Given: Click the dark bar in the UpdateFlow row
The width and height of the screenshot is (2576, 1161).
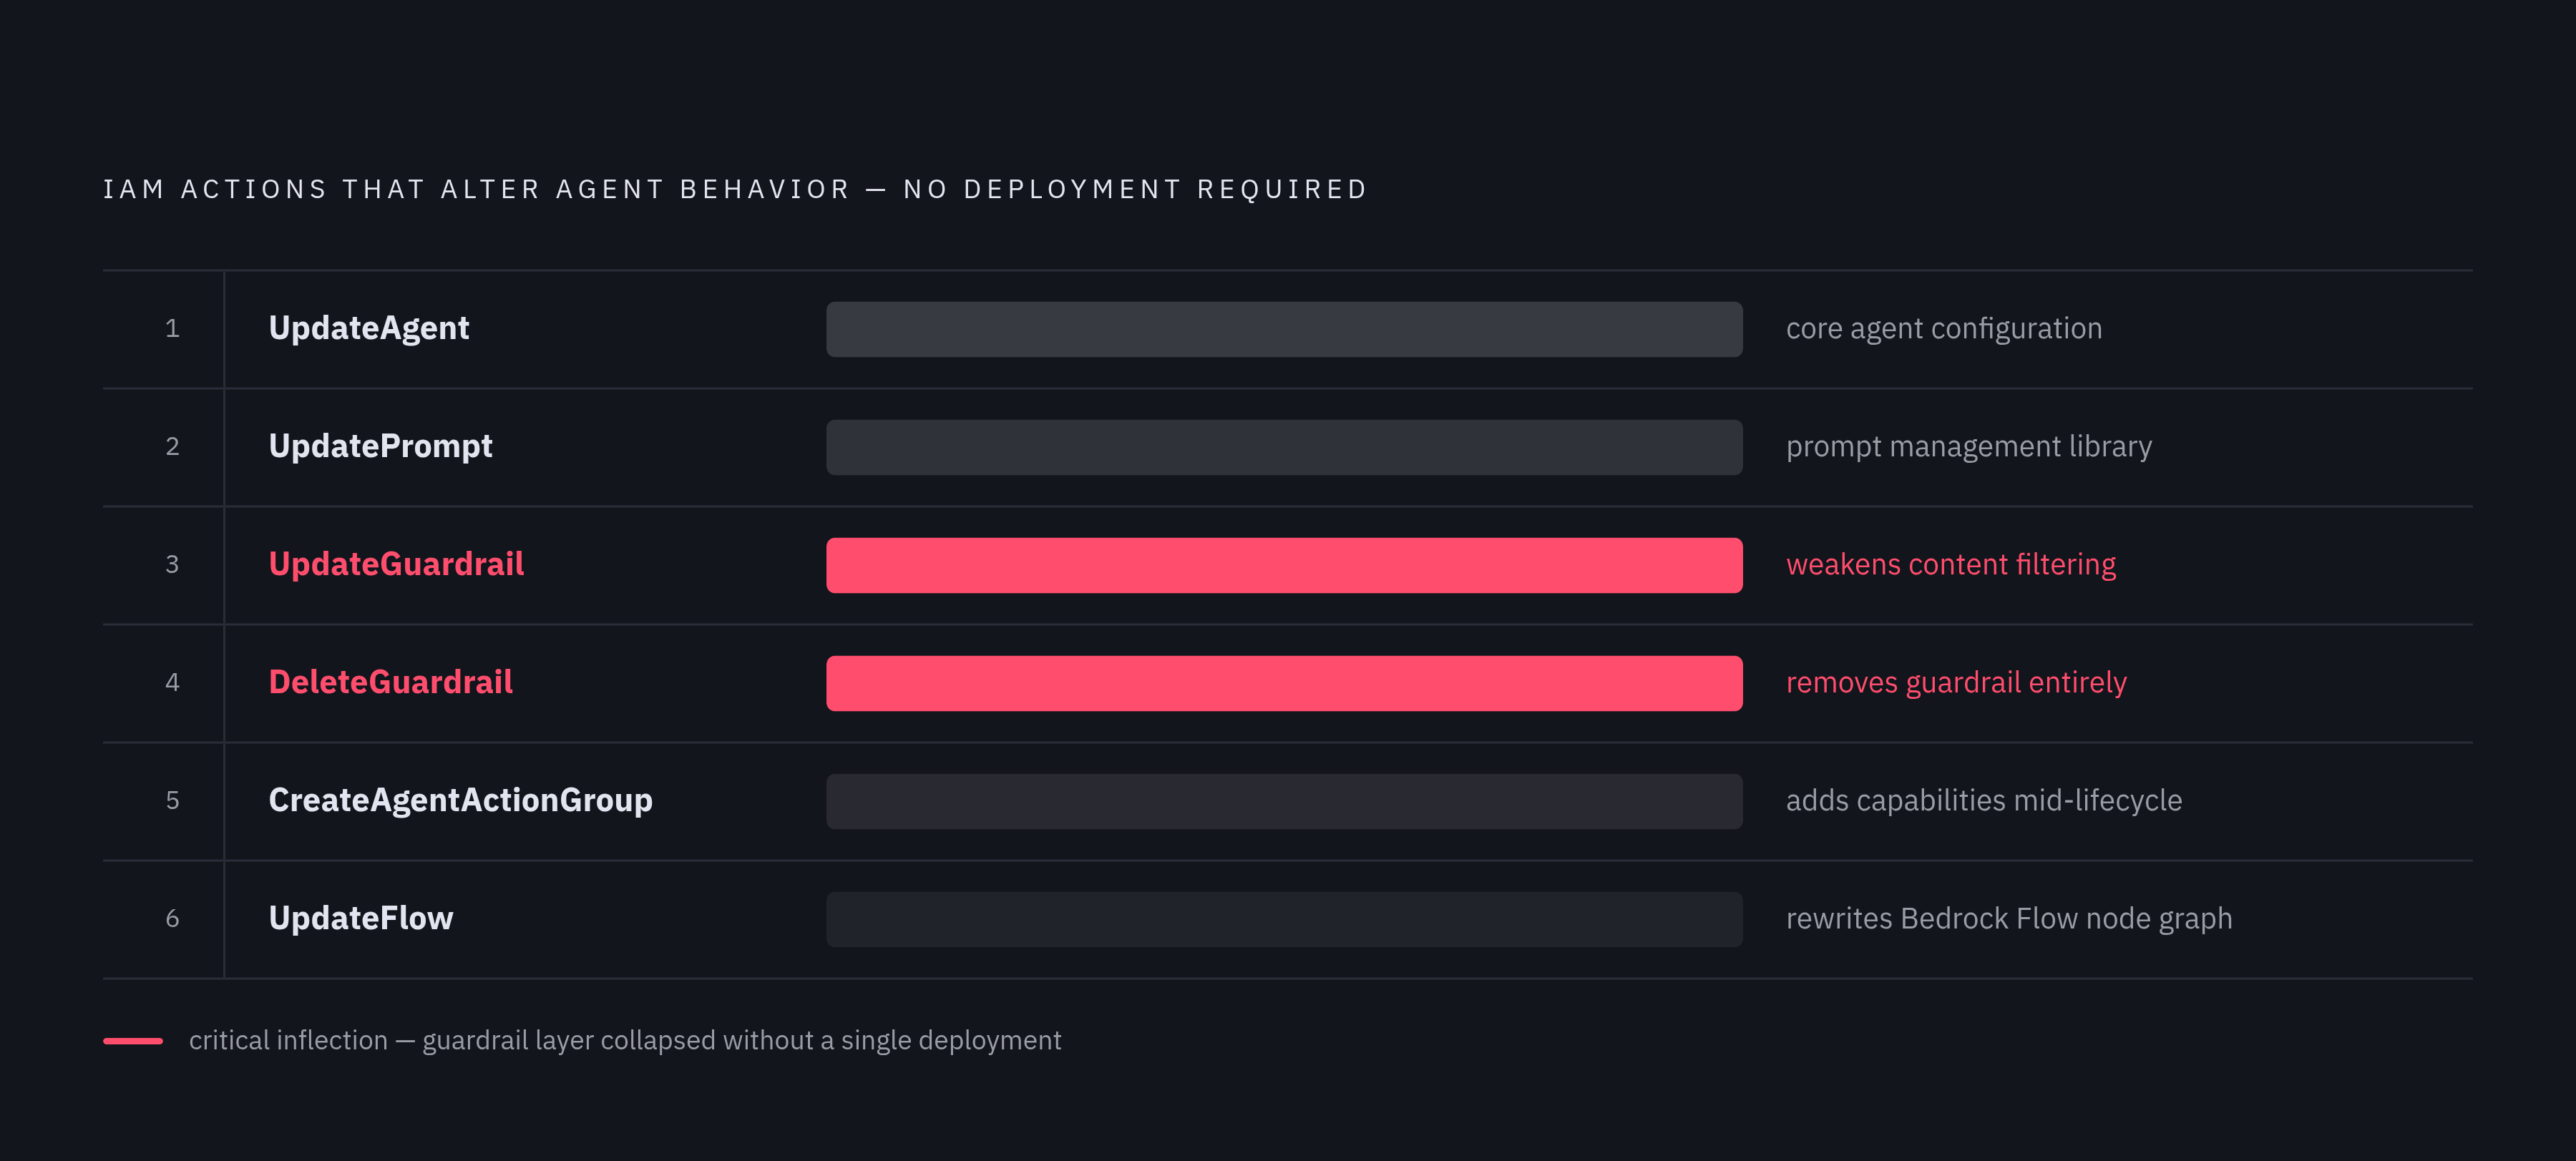Looking at the screenshot, I should [x=1284, y=919].
